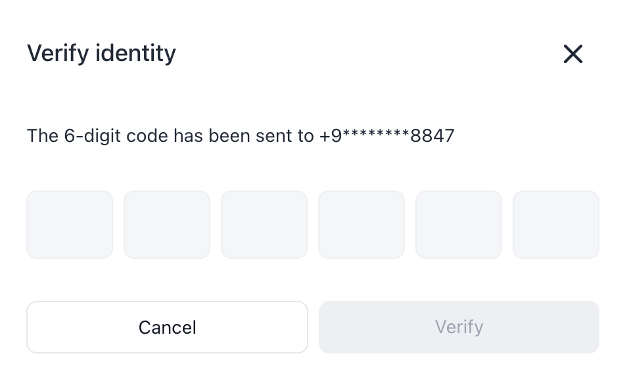631x385 pixels.
Task: Click the masked phone number +9********8847
Action: [x=386, y=136]
